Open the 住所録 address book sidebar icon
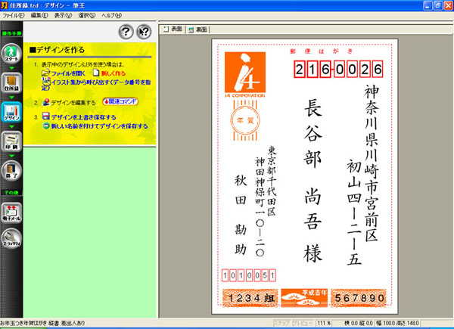Image resolution: width=454 pixels, height=329 pixels. click(x=12, y=82)
